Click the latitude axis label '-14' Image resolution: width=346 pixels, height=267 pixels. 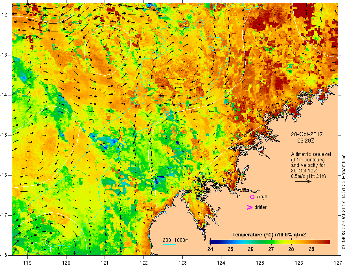(4, 95)
